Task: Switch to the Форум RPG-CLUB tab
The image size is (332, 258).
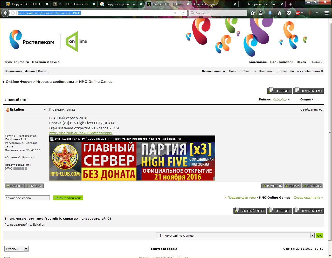Action: [x=27, y=4]
